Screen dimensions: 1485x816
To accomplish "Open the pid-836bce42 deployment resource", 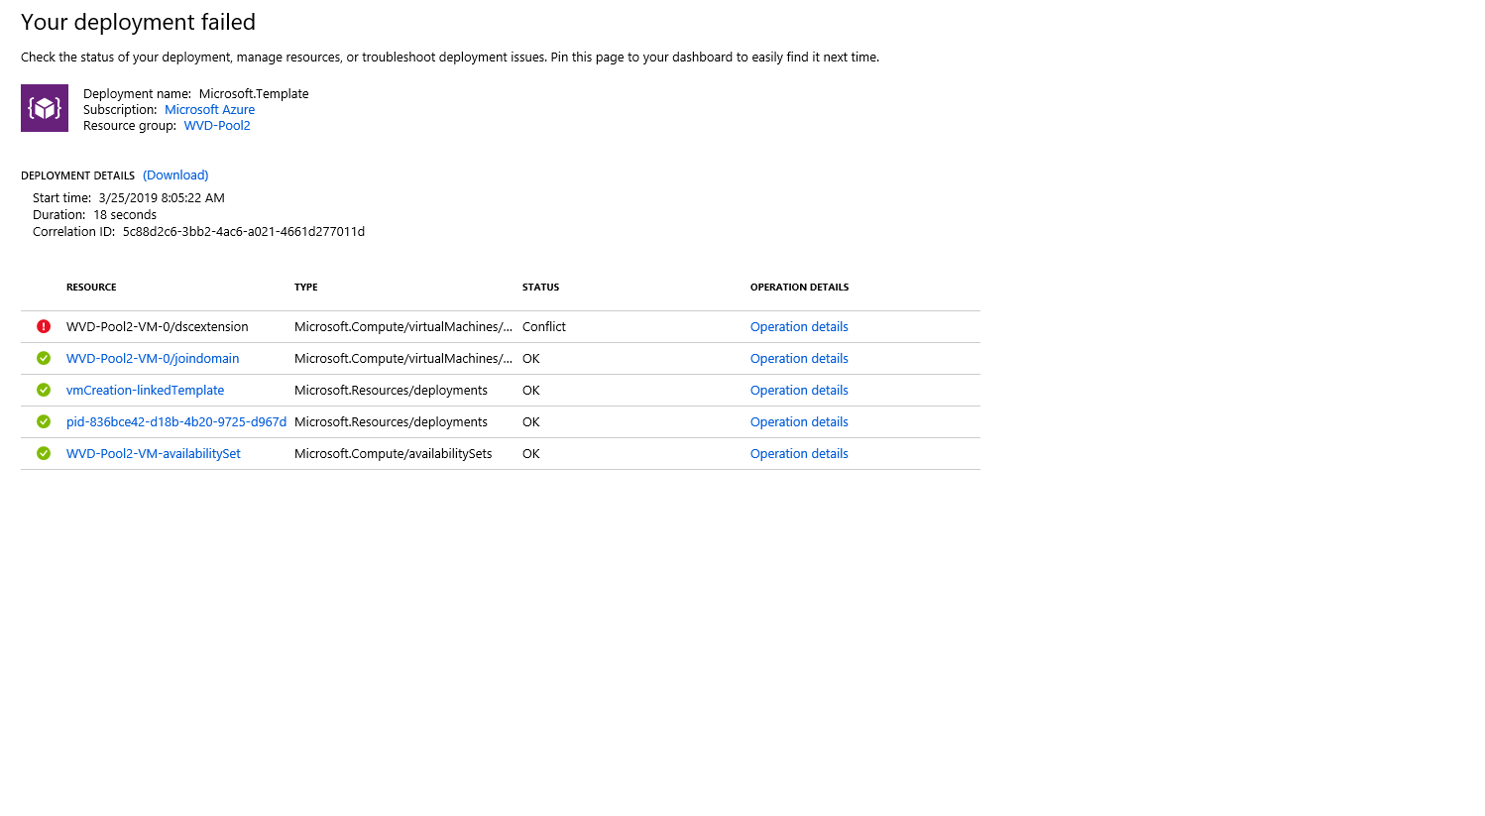I will click(175, 421).
